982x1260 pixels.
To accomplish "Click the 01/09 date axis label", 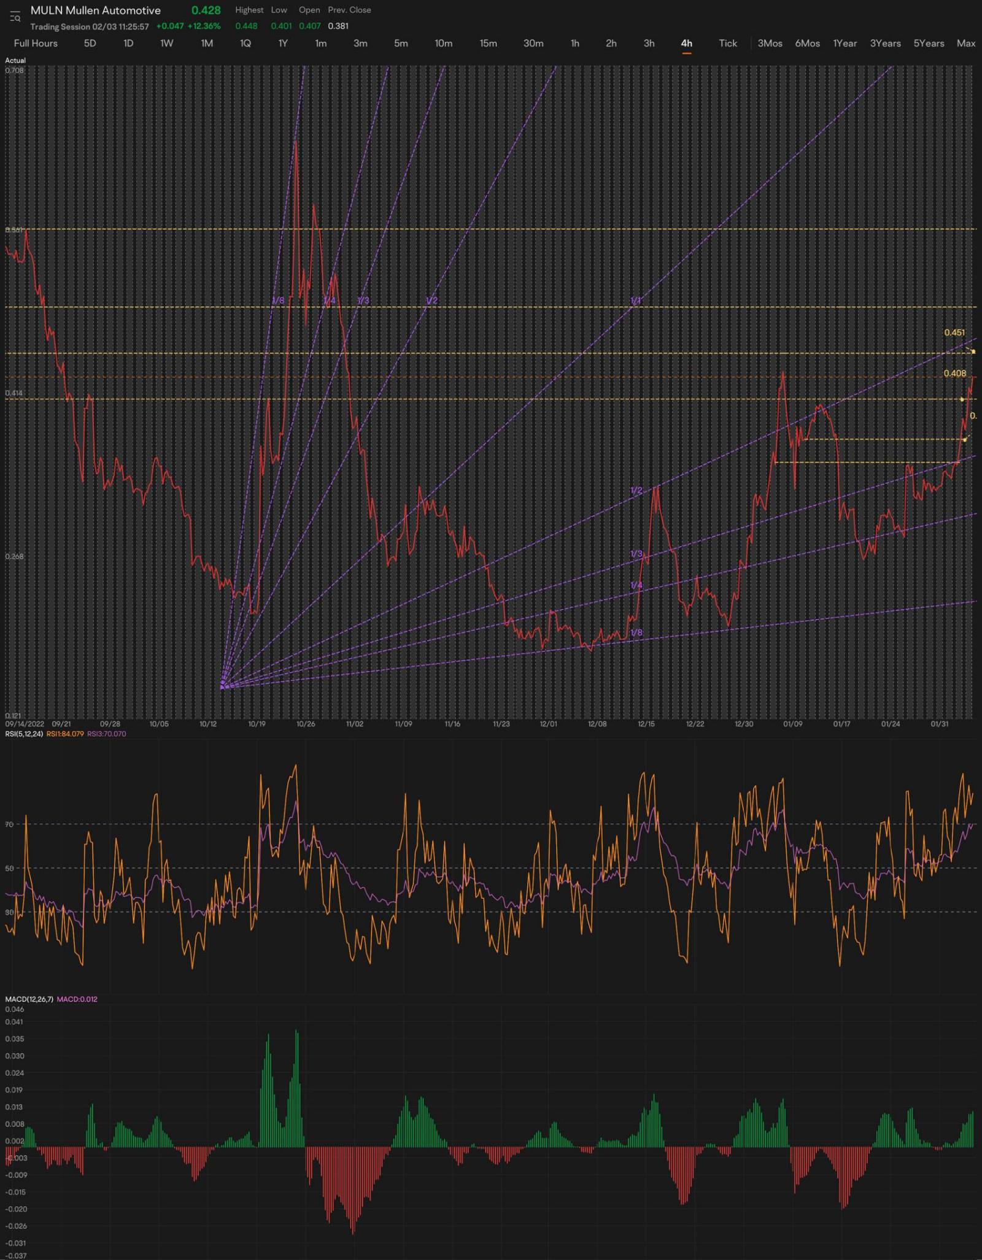I will point(792,724).
